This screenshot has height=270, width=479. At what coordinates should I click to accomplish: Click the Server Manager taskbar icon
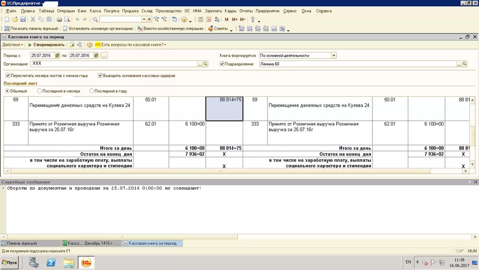(34, 262)
